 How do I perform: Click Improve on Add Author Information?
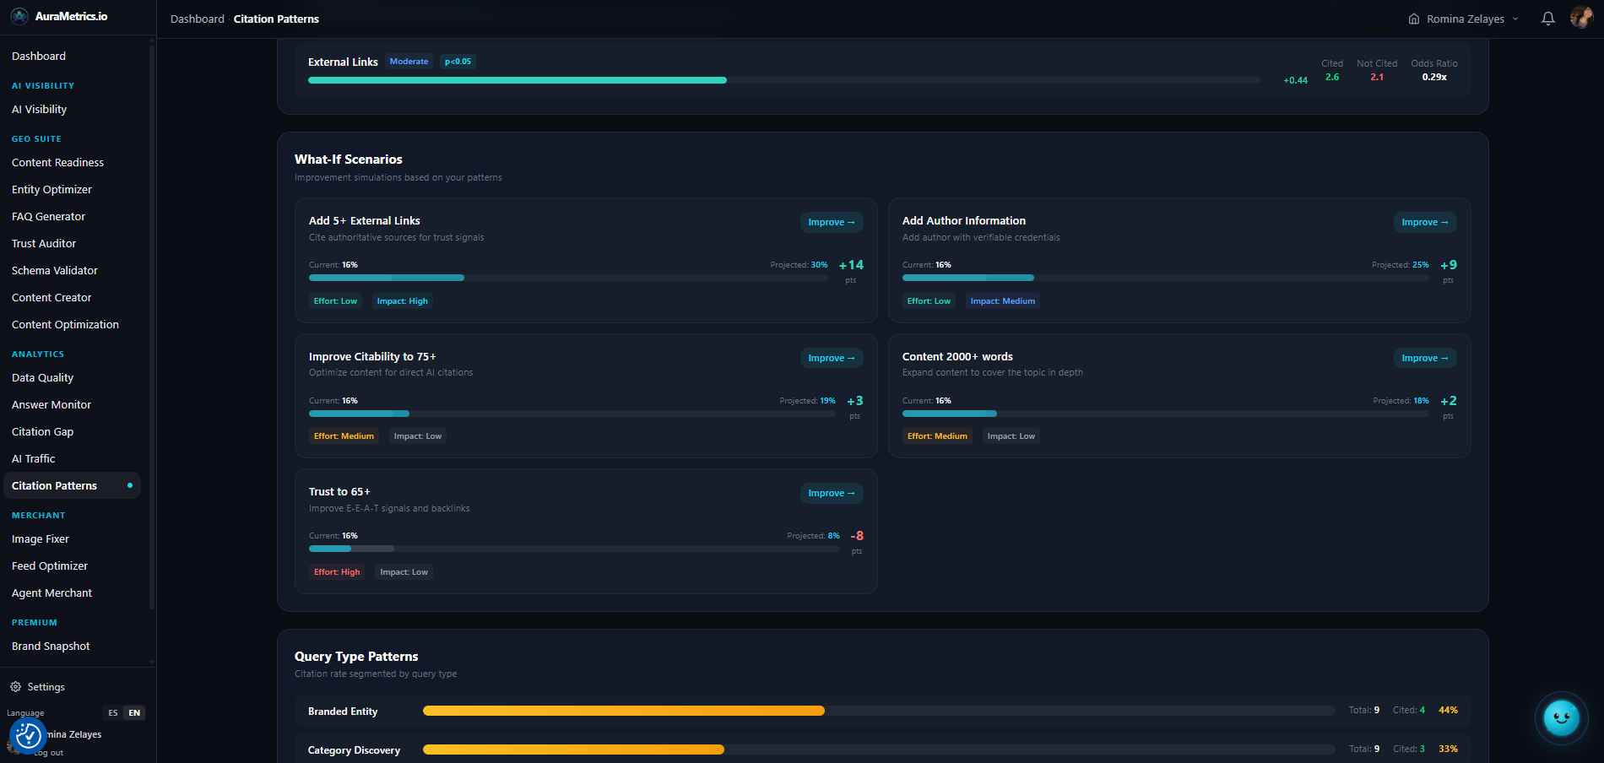(x=1425, y=222)
